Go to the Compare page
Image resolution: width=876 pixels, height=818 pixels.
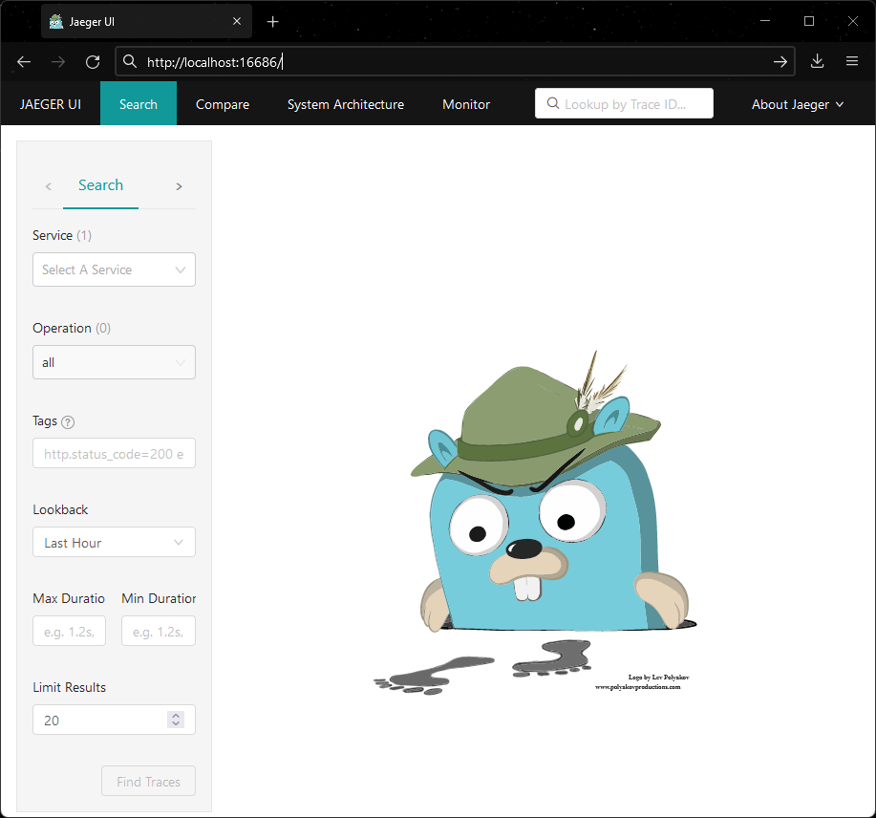(x=223, y=104)
